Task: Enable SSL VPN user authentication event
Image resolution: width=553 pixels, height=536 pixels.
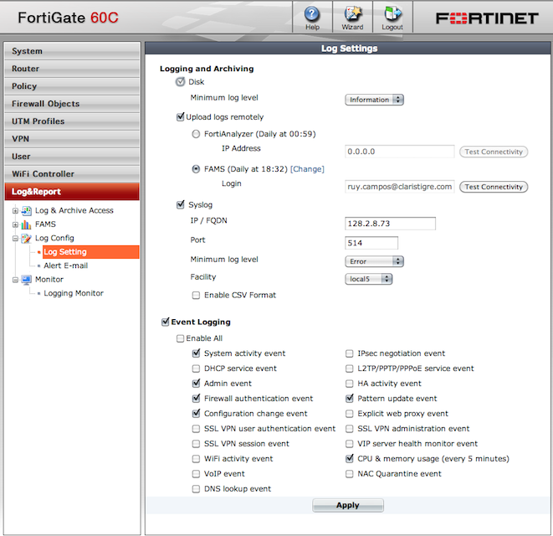Action: pos(196,429)
